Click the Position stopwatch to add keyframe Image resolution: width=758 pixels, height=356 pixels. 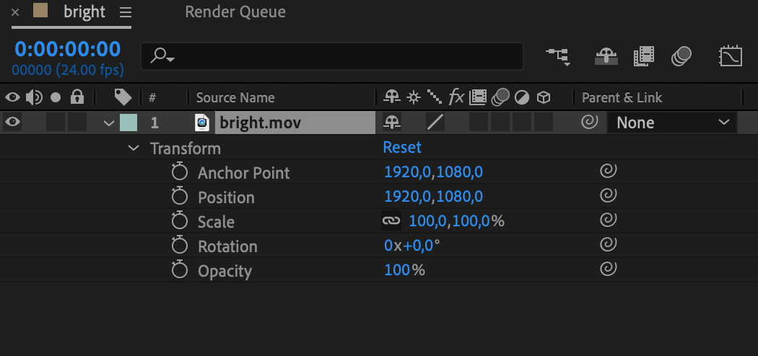click(x=179, y=197)
